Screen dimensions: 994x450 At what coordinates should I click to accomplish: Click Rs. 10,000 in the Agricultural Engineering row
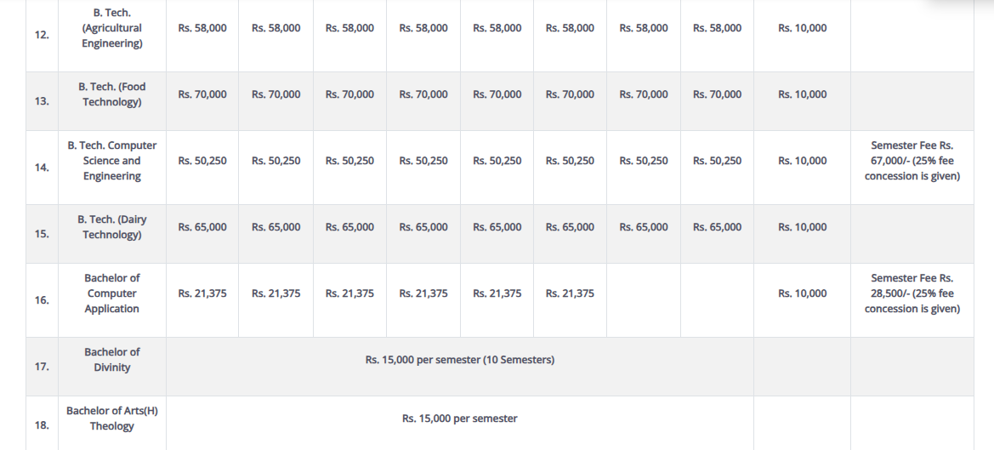[x=802, y=28]
